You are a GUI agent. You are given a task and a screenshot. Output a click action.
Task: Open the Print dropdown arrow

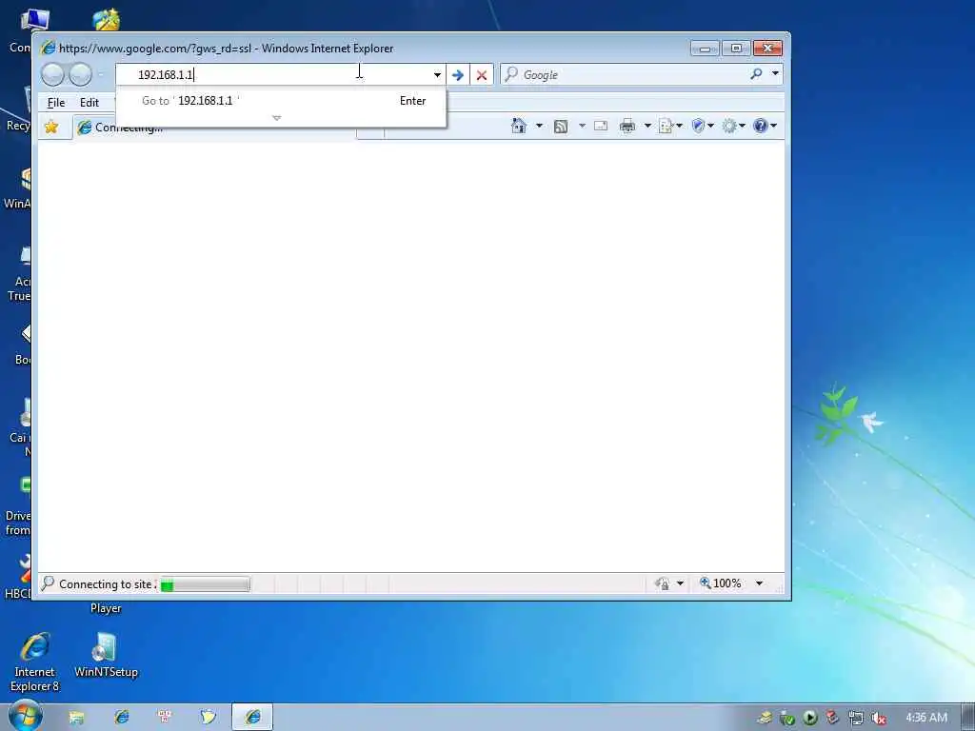pos(647,127)
